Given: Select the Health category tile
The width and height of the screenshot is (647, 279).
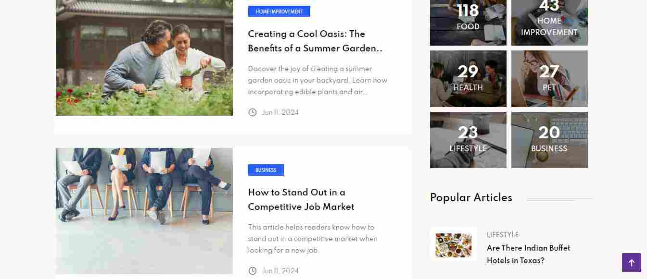Looking at the screenshot, I should pos(468,79).
